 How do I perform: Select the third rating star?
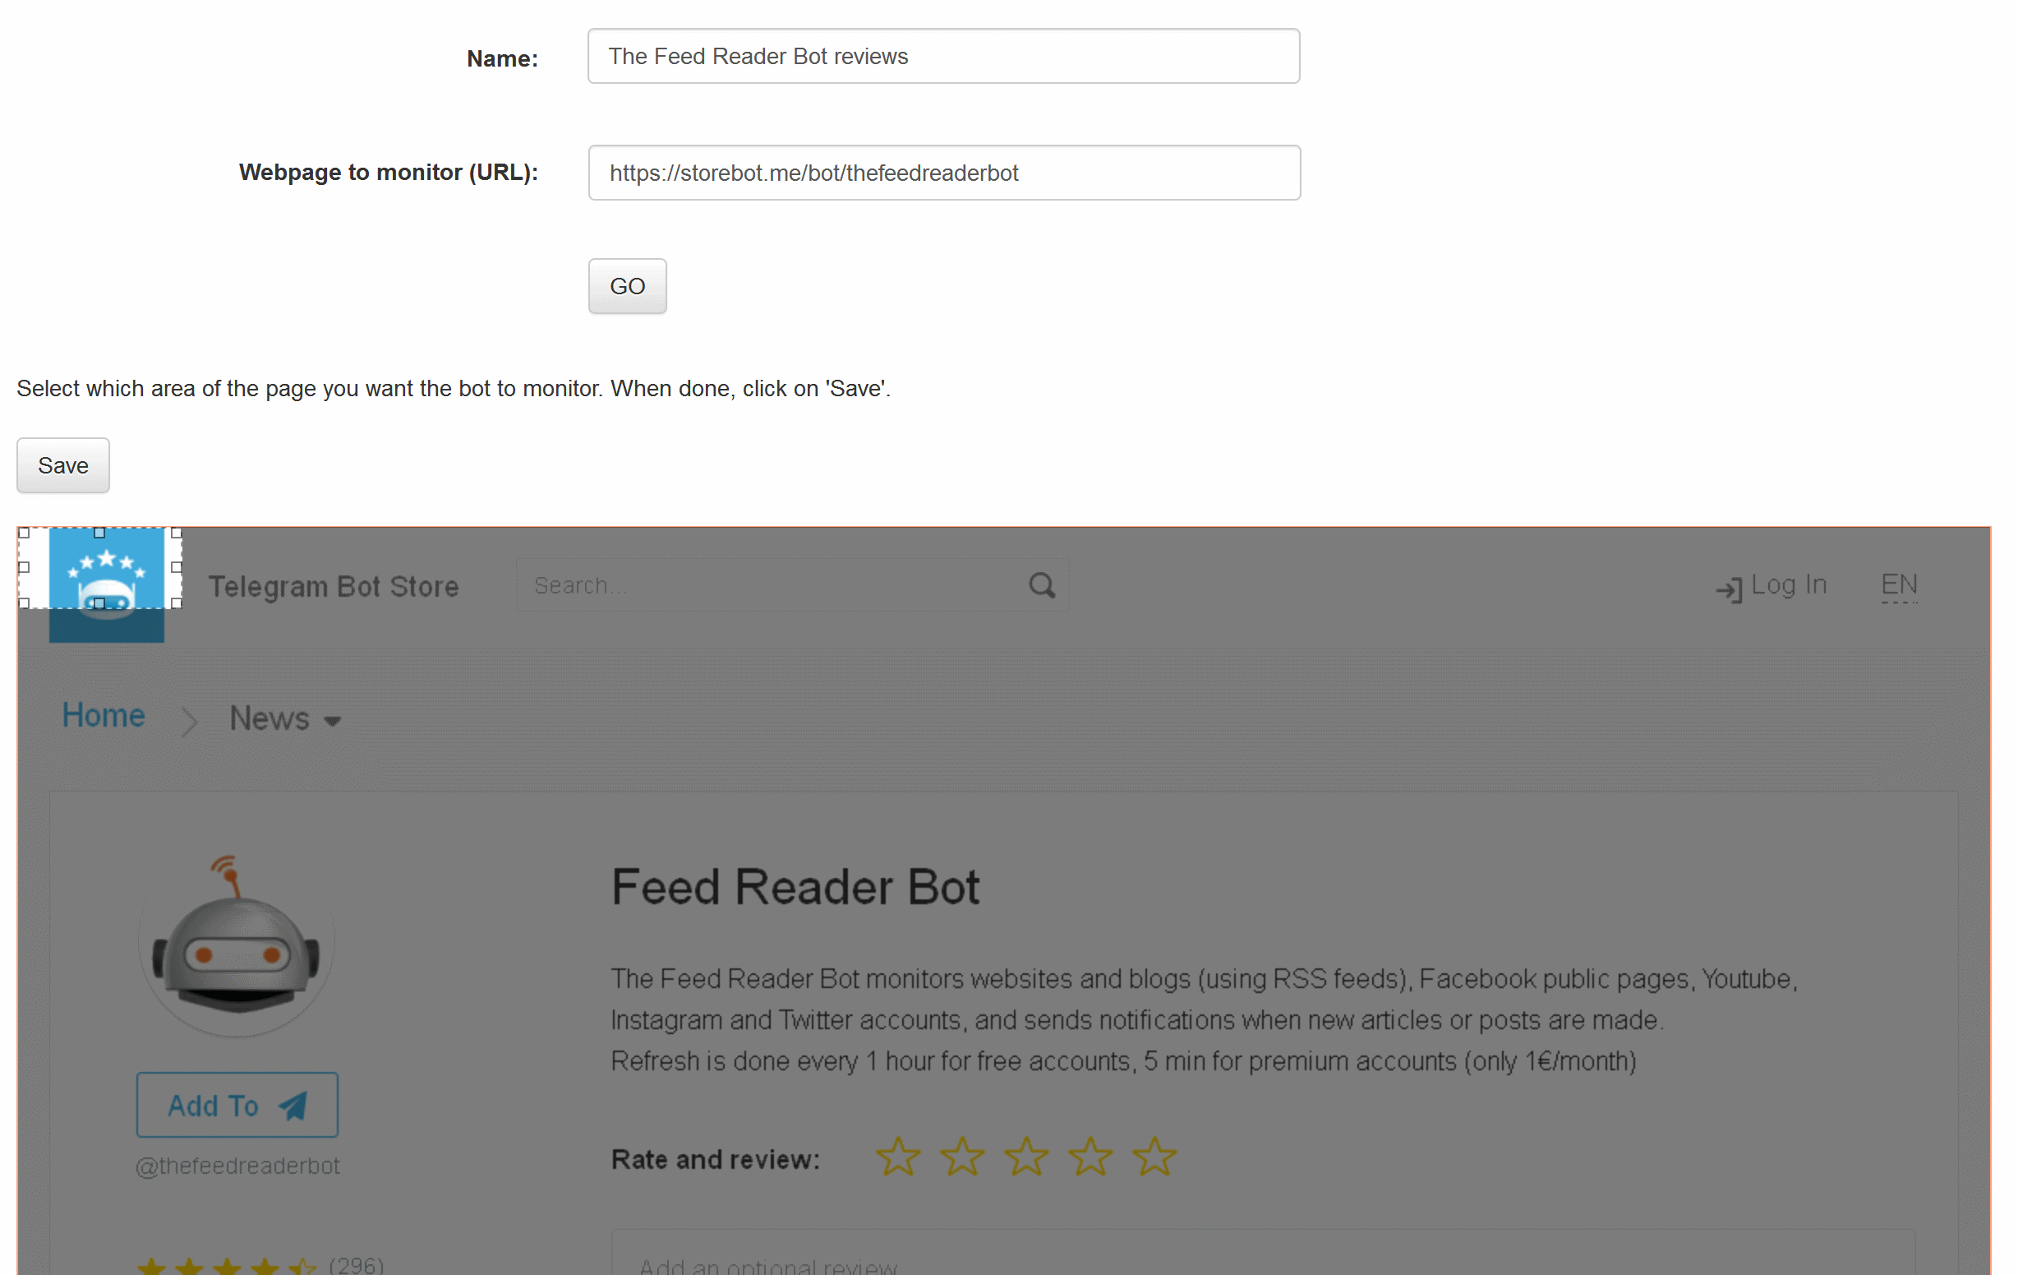click(x=1025, y=1157)
